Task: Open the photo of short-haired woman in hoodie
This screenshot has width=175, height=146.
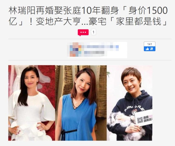Action: pyautogui.click(x=129, y=103)
